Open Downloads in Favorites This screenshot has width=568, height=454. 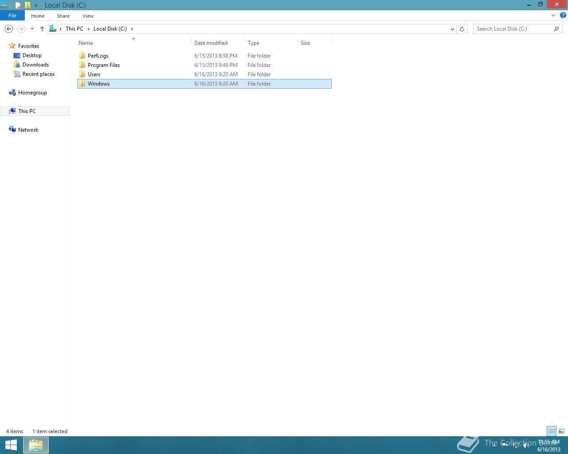click(35, 65)
